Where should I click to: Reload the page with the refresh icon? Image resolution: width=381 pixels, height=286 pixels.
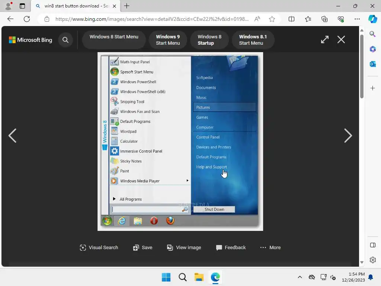27,19
